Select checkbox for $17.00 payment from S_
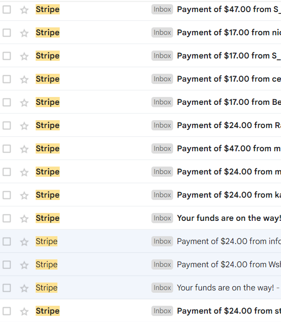The image size is (281, 322). click(7, 56)
